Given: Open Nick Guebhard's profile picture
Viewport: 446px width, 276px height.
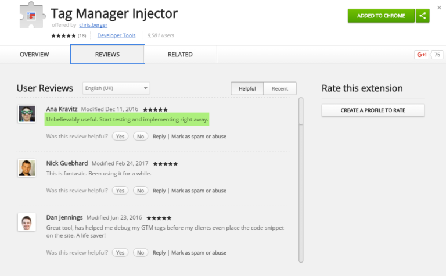Looking at the screenshot, I should click(27, 168).
